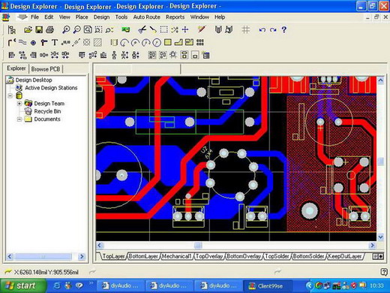Click the Undo arrow icon

[x=262, y=30]
